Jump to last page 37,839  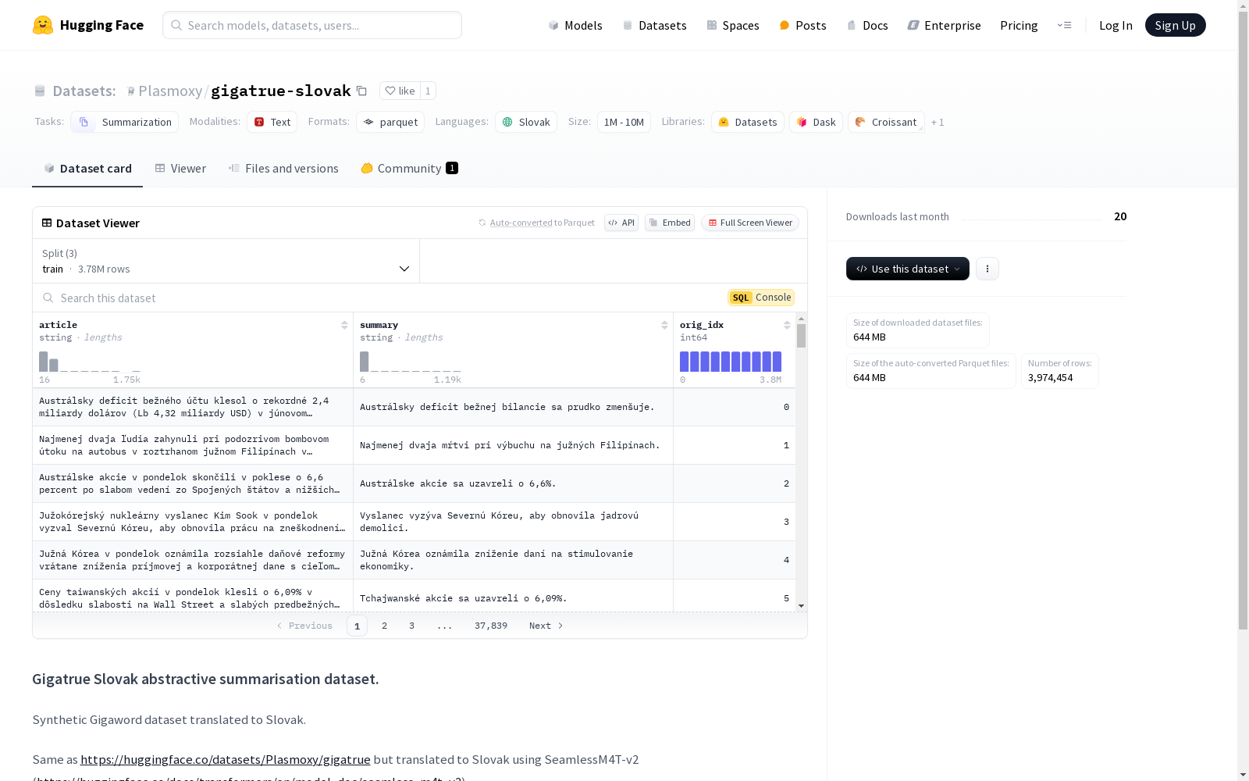coord(491,626)
